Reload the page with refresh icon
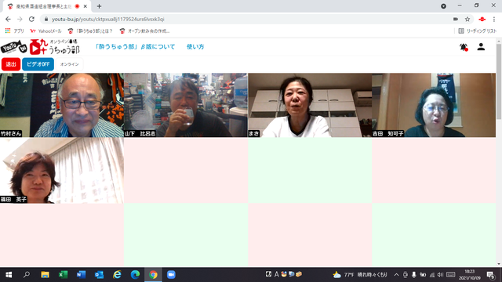Image resolution: width=502 pixels, height=282 pixels. pyautogui.click(x=31, y=19)
